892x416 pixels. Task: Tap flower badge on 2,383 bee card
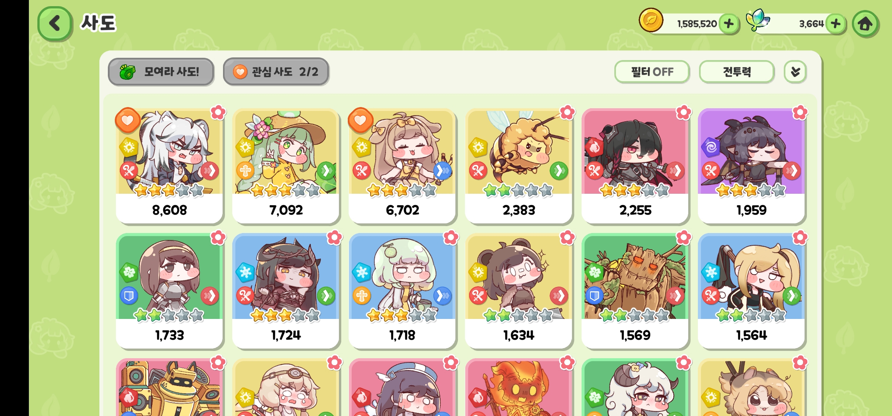click(567, 112)
